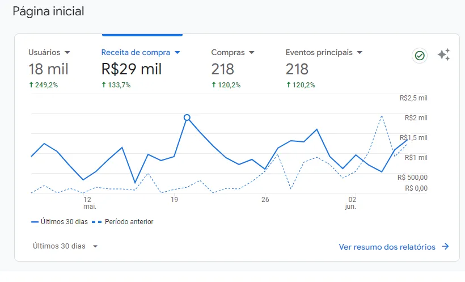Viewport: 465px width, 282px height.
Task: Click the Página inicial page heading
Action: (x=48, y=11)
